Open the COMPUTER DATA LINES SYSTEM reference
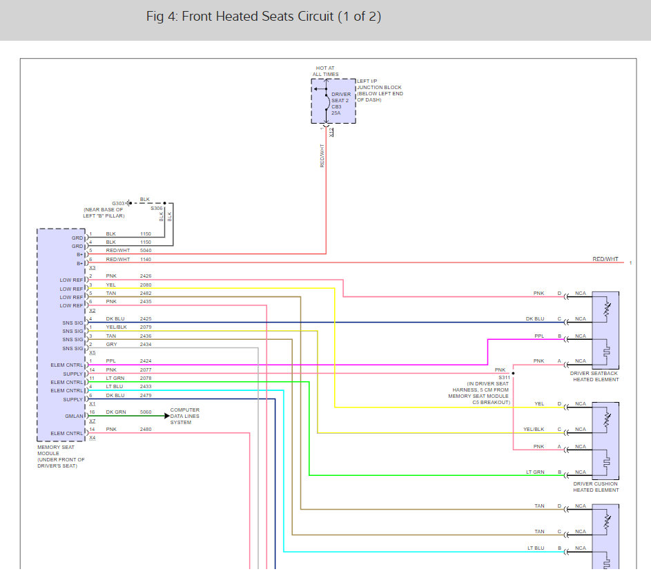Viewport: 651px width, 585px height. tap(185, 416)
